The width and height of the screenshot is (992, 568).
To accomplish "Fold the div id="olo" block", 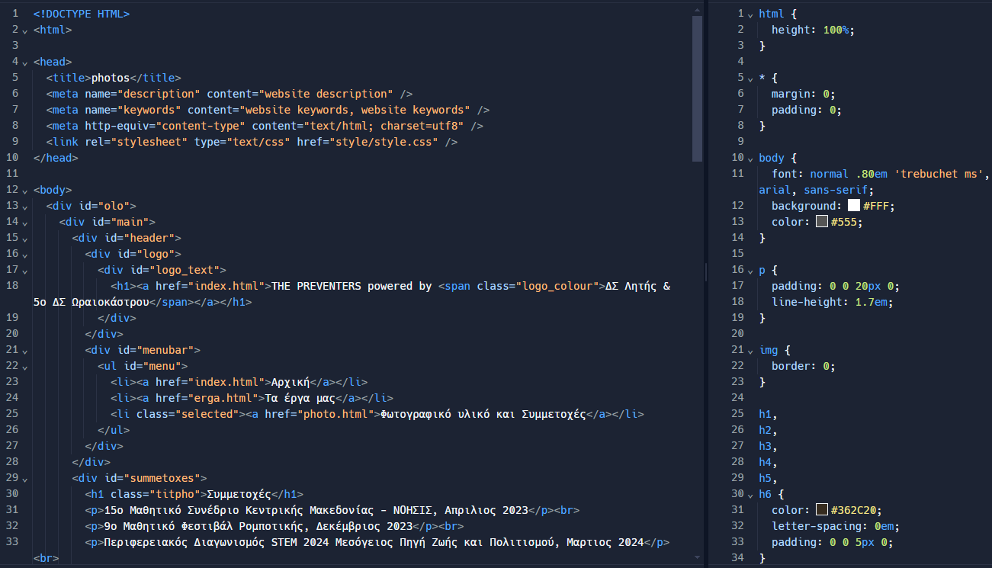I will [25, 207].
